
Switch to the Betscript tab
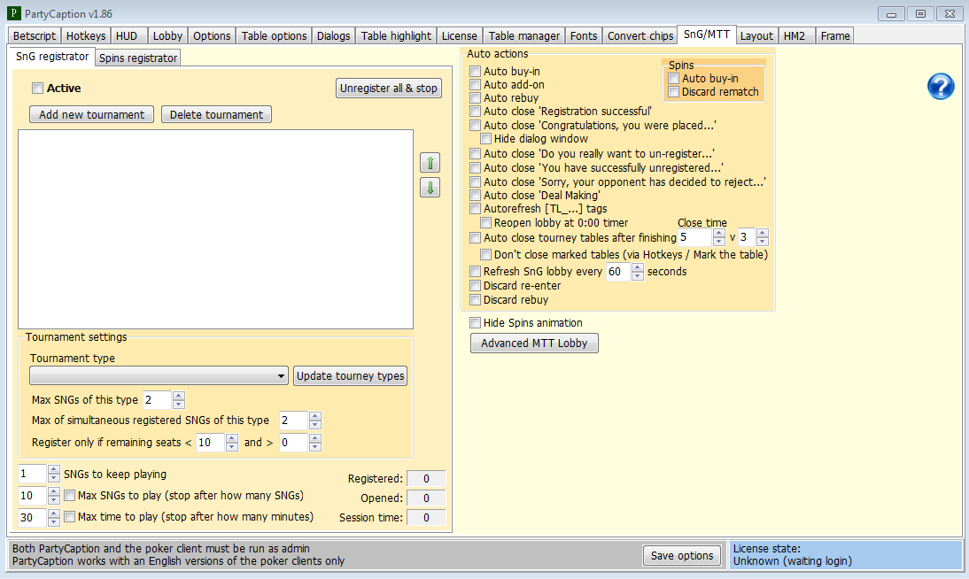click(35, 35)
